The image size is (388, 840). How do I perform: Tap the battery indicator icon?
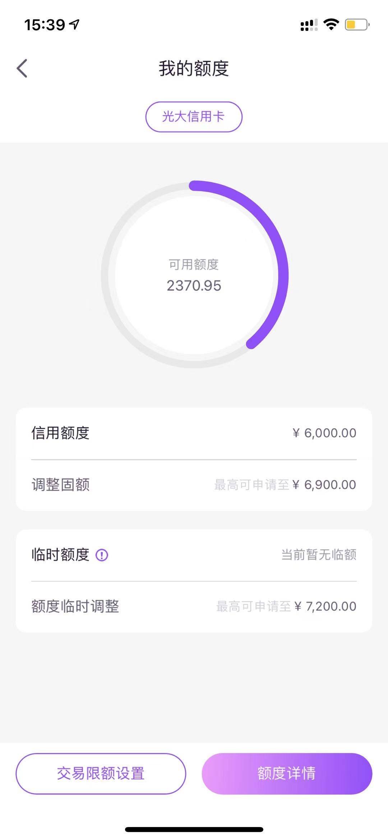point(357,25)
